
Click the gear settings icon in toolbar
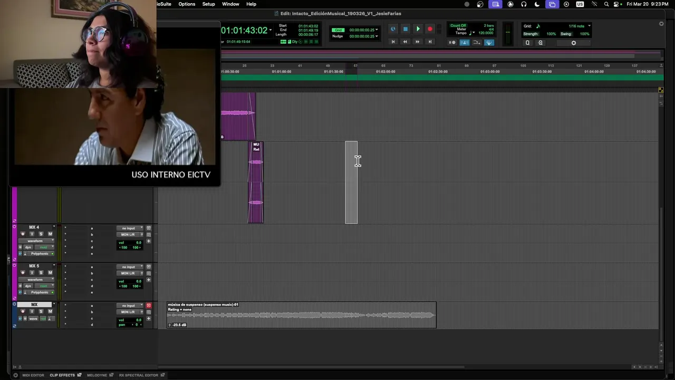click(x=574, y=43)
